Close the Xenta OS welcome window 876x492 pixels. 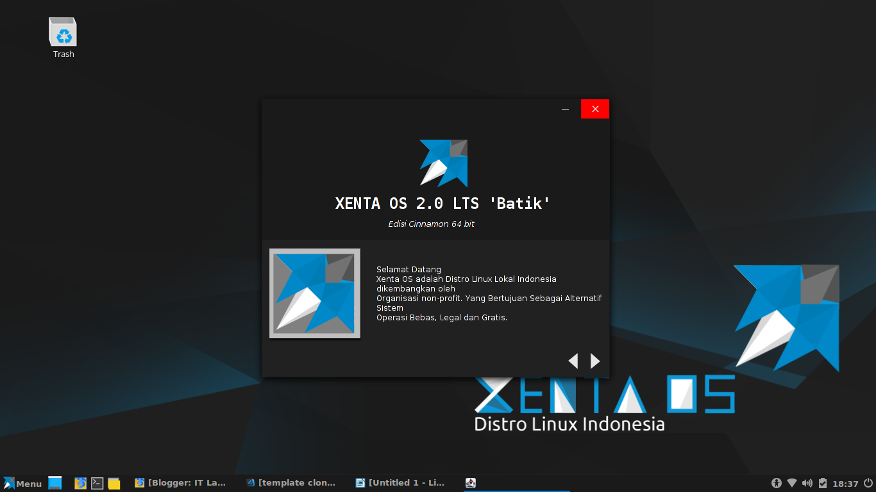click(x=595, y=109)
